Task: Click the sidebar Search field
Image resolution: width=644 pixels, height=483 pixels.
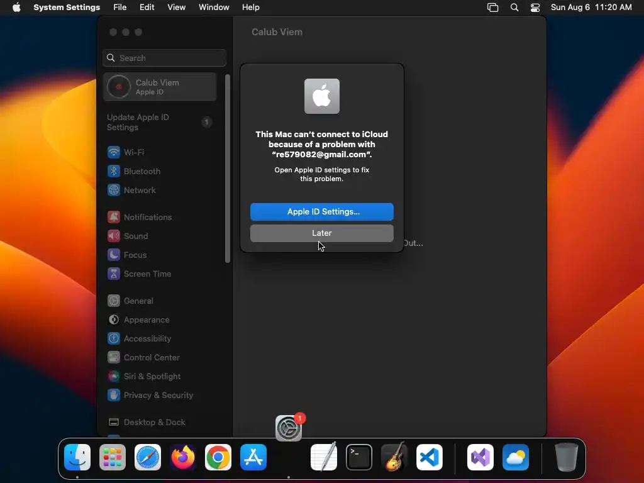Action: (x=164, y=58)
